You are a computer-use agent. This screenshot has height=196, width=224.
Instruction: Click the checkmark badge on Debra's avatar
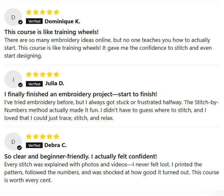(x=19, y=147)
